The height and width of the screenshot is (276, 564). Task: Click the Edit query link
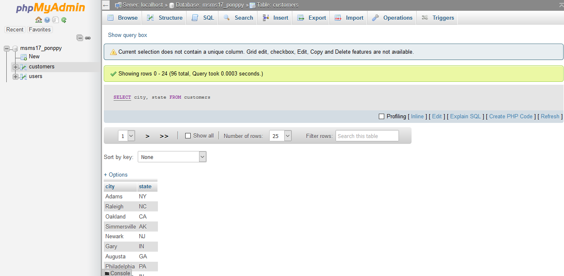coord(437,117)
